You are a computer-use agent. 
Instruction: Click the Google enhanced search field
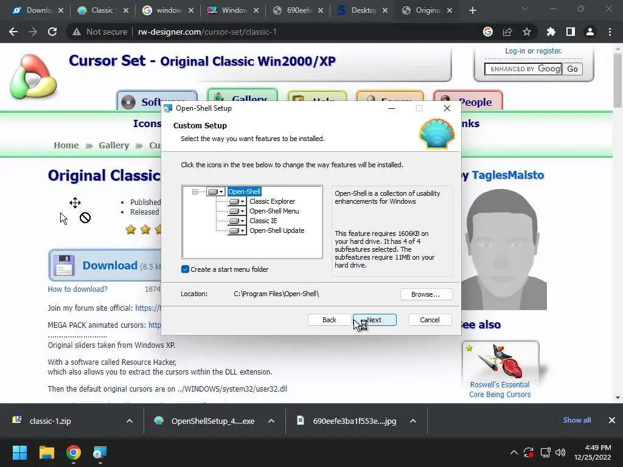click(x=523, y=69)
